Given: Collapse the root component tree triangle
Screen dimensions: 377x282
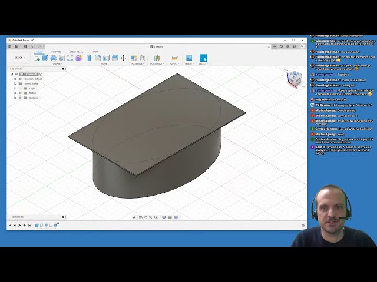Looking at the screenshot, I should [12, 75].
